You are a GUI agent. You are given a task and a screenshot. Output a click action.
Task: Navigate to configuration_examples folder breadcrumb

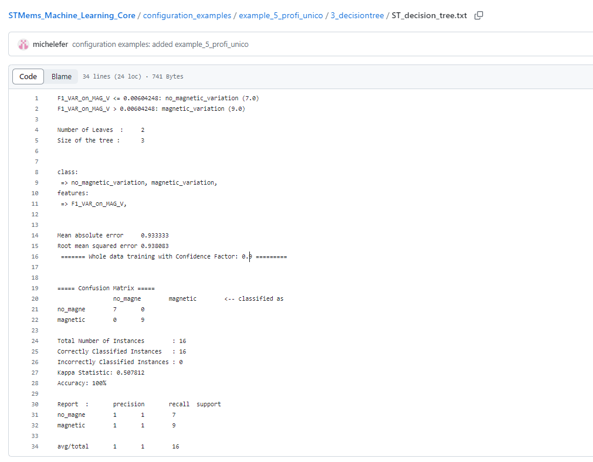(x=187, y=15)
